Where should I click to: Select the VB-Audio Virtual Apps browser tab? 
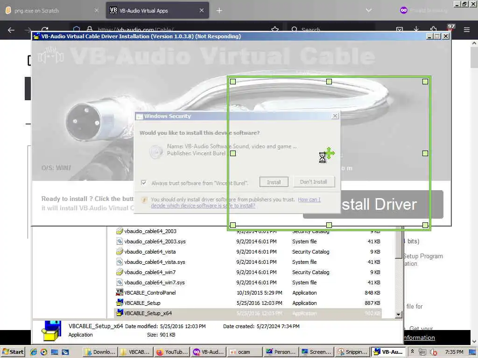tap(157, 11)
